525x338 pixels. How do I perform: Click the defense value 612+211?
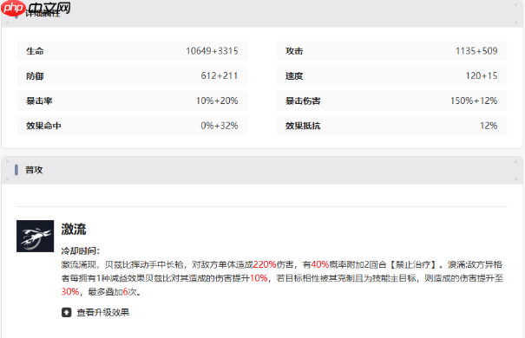pos(220,76)
